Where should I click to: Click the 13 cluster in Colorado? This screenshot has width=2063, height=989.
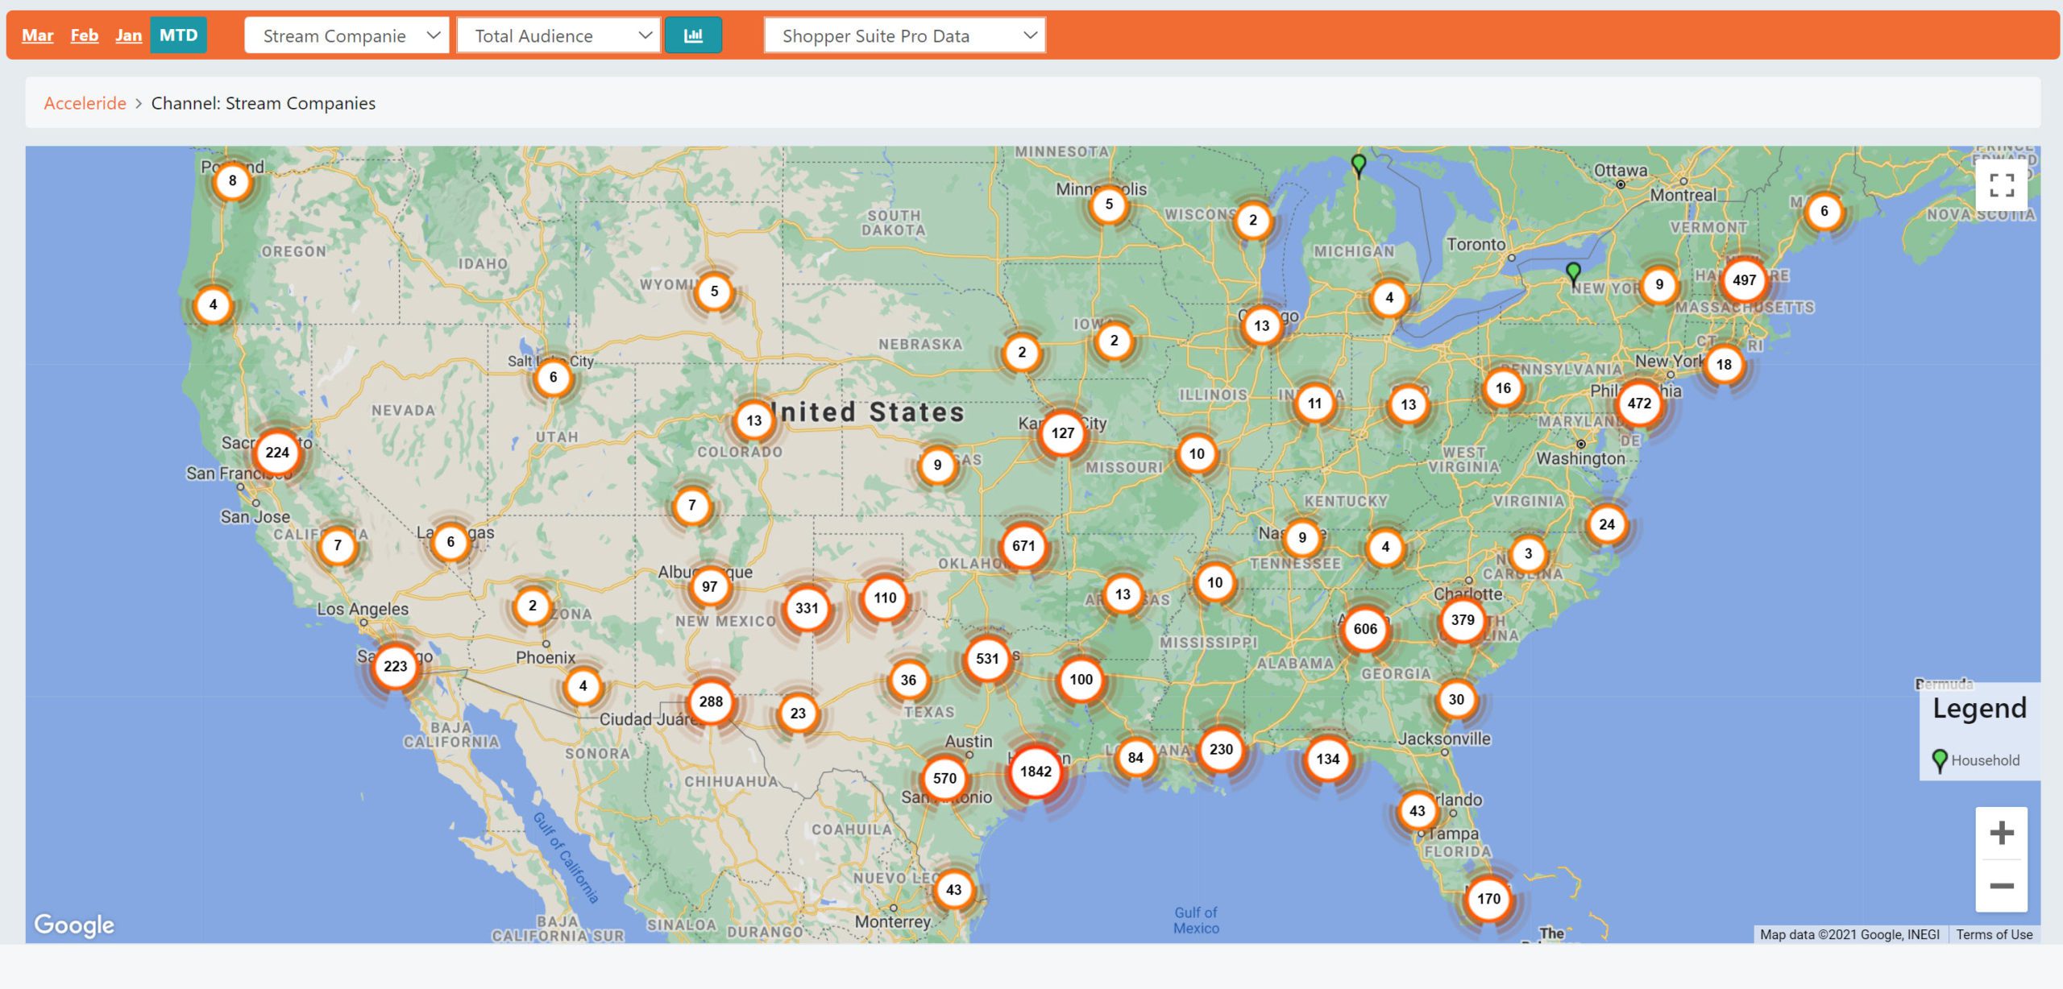pos(753,420)
